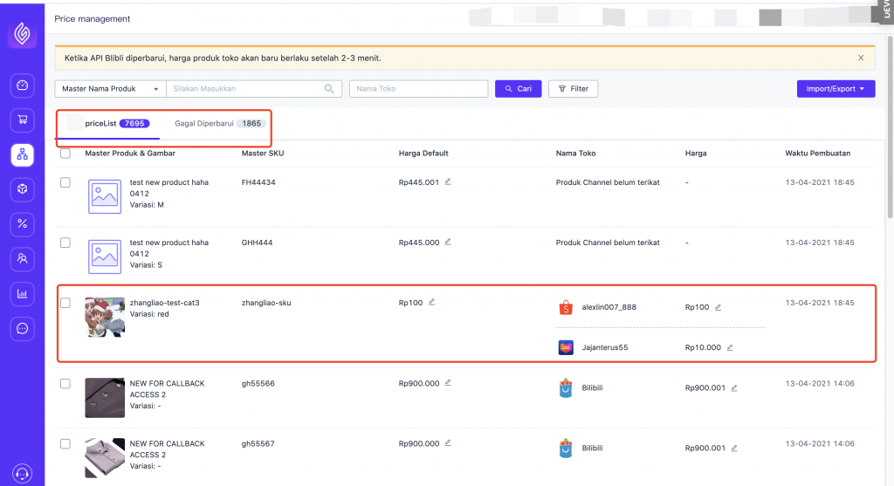Edit default price of gh55567
Screen dimensions: 894x486
pyautogui.click(x=448, y=442)
